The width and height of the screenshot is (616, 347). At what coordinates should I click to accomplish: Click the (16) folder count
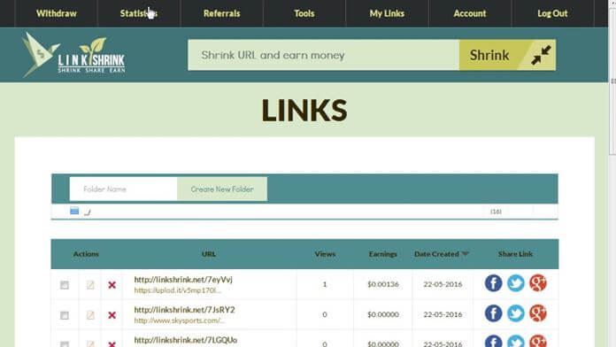tap(496, 212)
